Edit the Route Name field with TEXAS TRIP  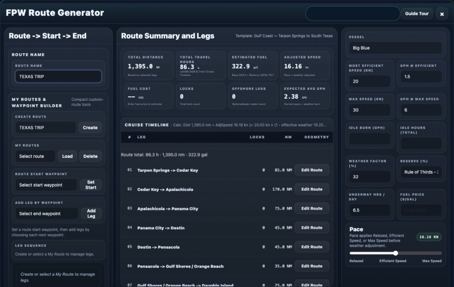[58, 76]
